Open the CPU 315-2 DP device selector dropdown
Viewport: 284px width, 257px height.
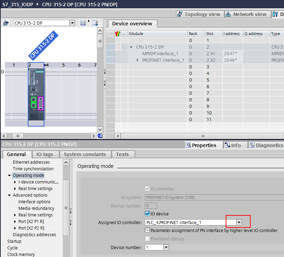click(x=72, y=23)
